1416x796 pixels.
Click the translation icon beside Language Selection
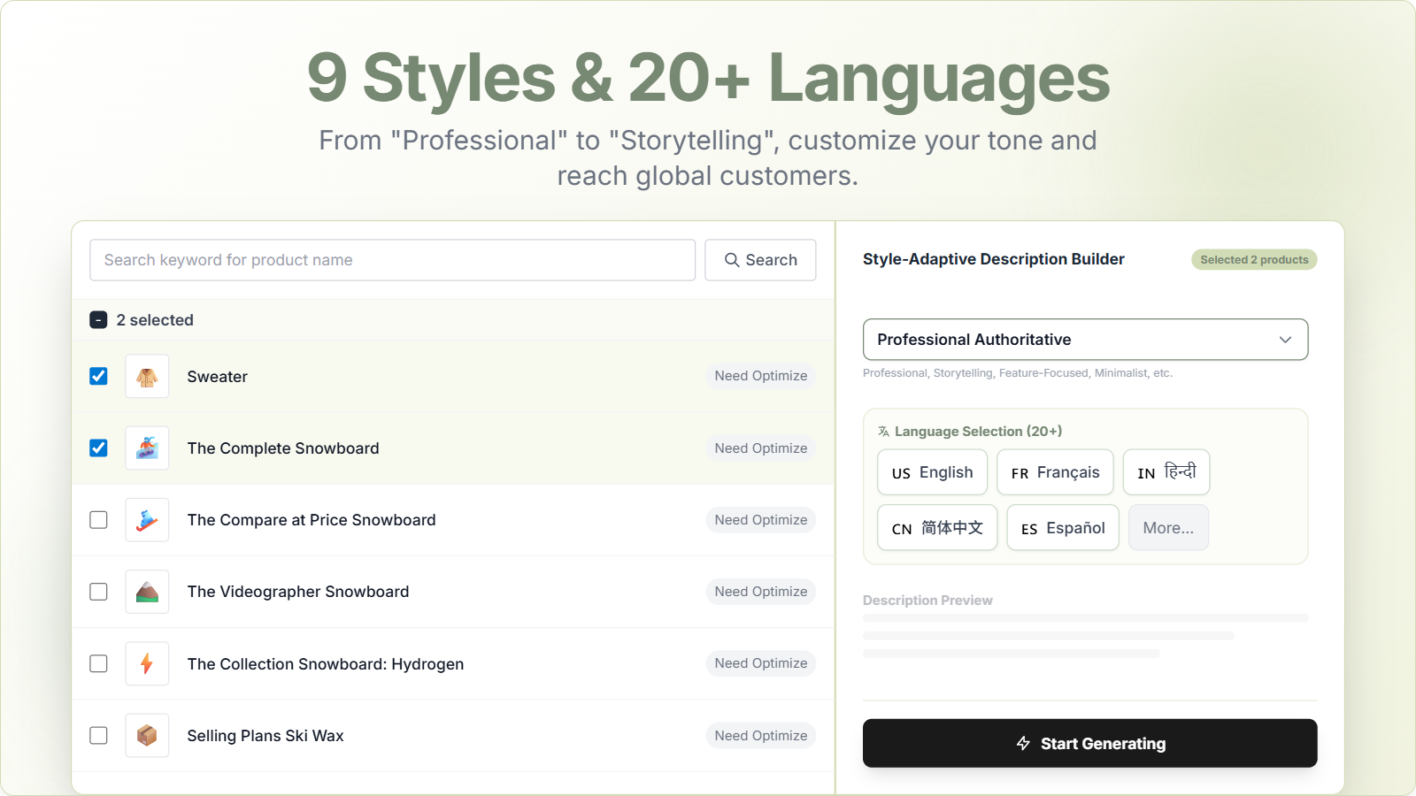point(882,431)
